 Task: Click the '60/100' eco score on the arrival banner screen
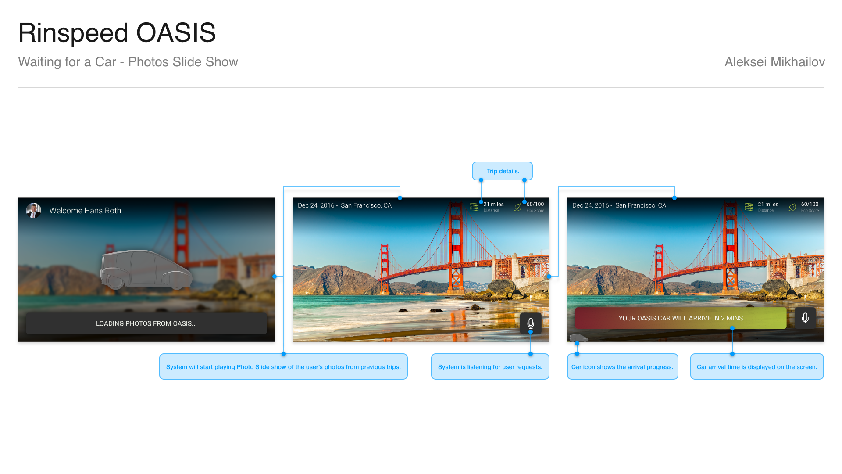(810, 204)
